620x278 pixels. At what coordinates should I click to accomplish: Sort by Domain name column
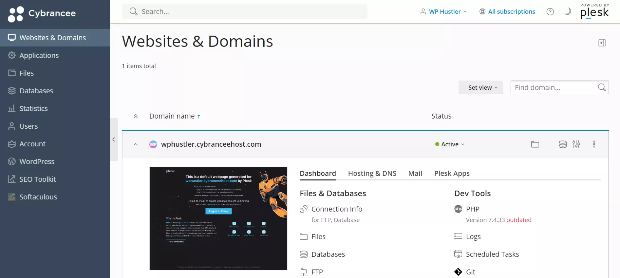click(x=175, y=116)
